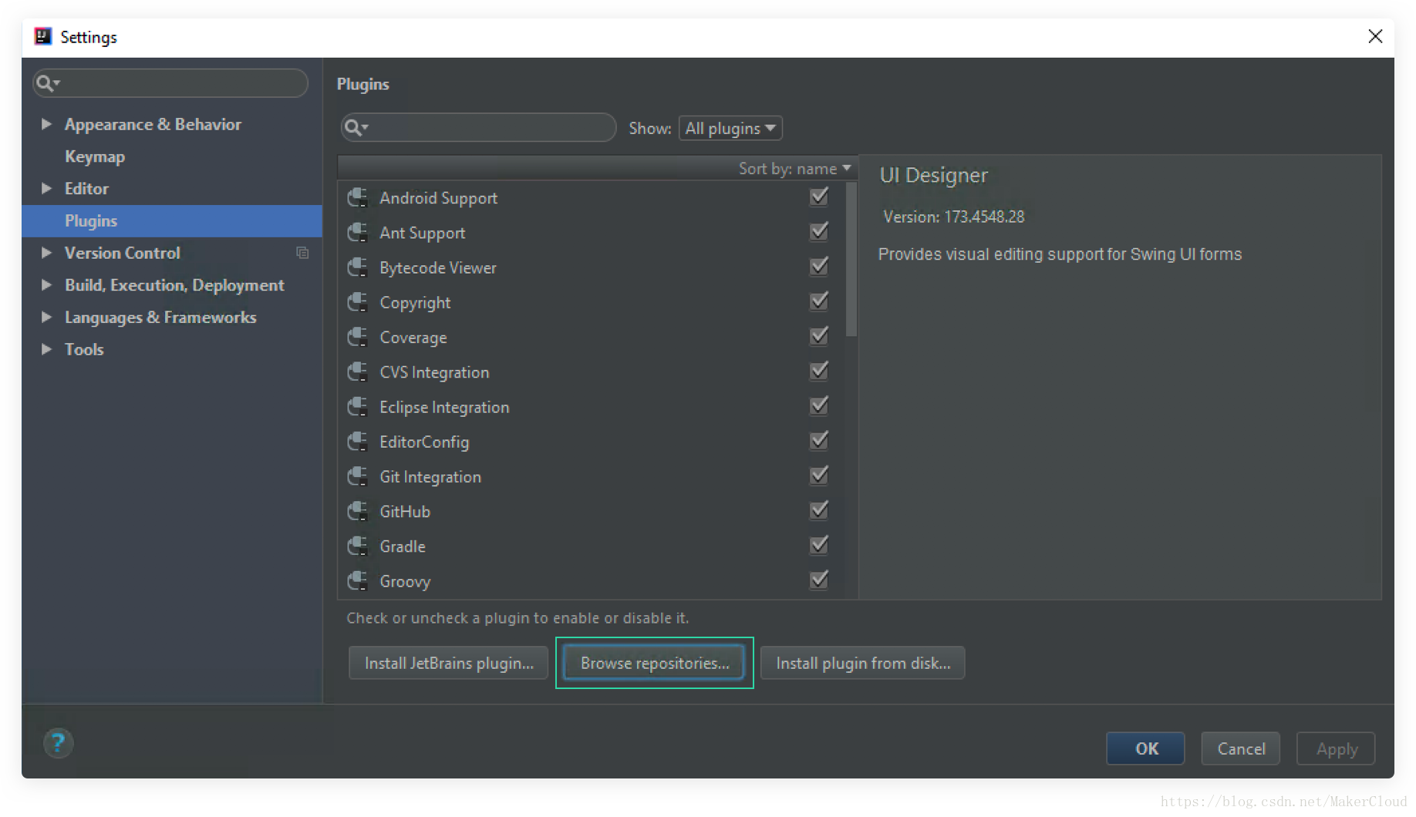Disable the Android Support plugin checkbox
The width and height of the screenshot is (1416, 817).
tap(819, 197)
